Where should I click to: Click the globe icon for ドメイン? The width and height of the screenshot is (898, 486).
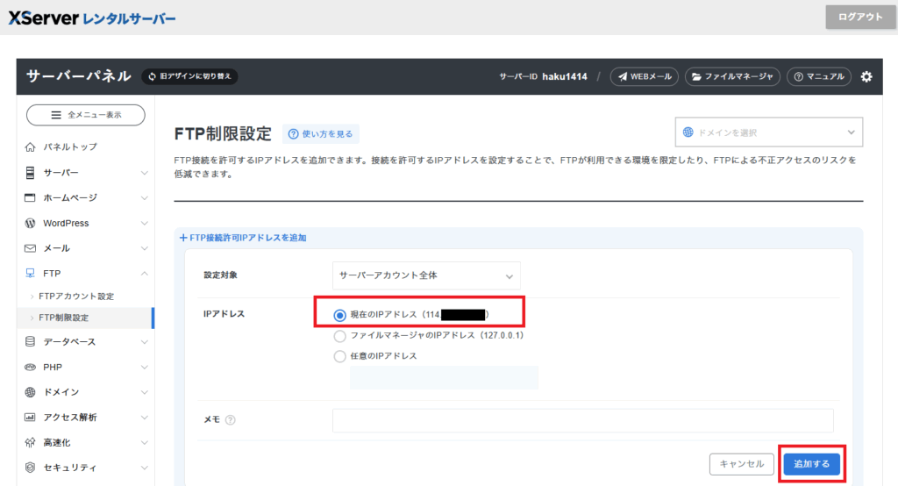pyautogui.click(x=30, y=392)
